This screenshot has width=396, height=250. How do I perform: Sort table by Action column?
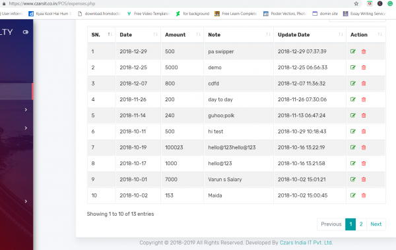pyautogui.click(x=366, y=35)
